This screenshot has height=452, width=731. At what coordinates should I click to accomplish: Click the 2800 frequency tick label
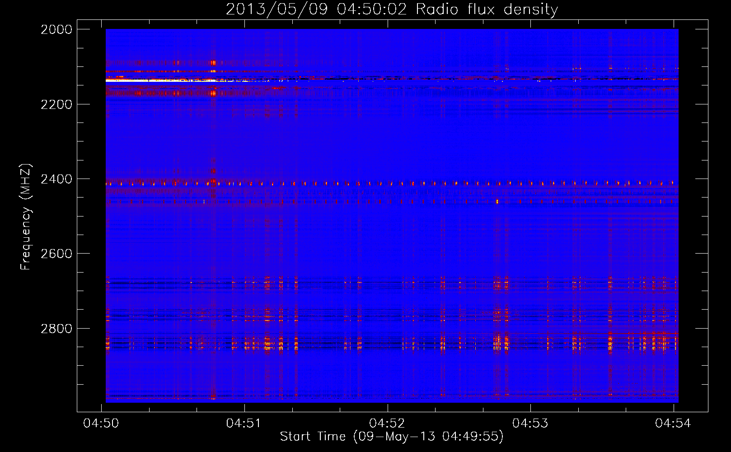click(56, 329)
